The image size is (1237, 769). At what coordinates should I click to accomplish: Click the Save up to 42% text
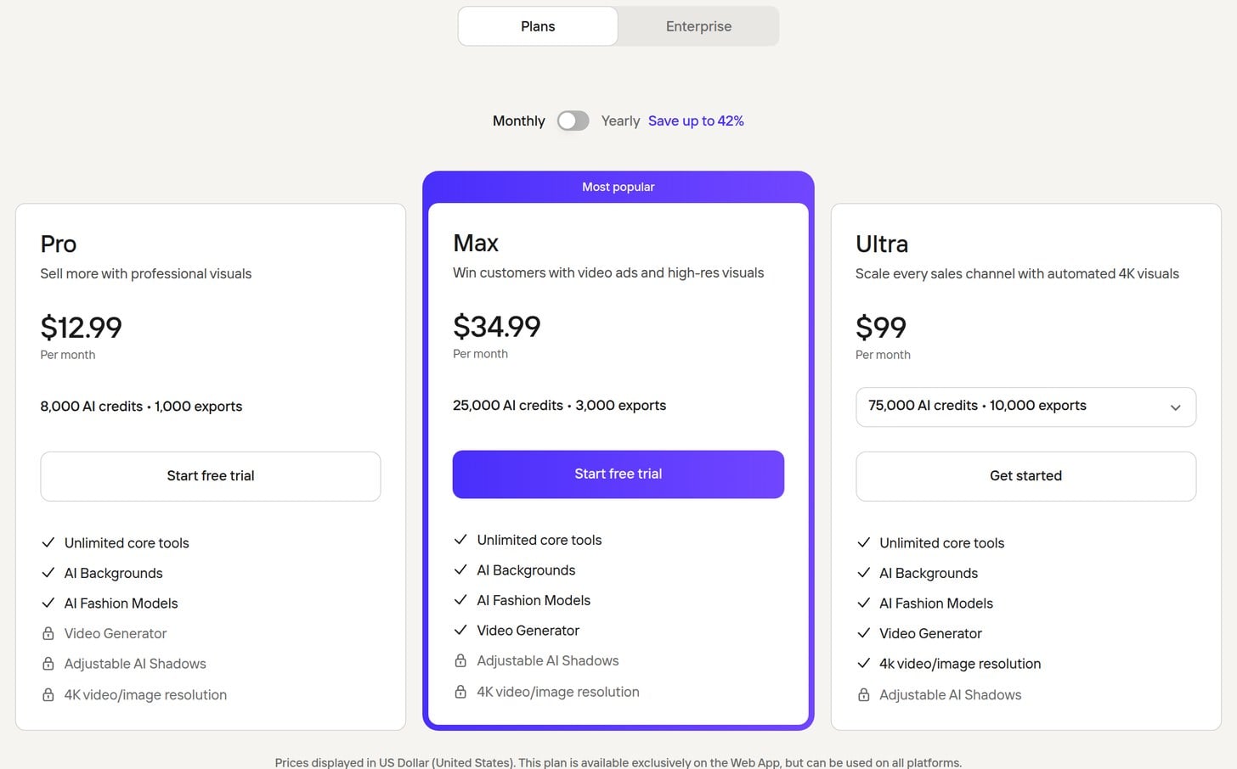point(696,121)
